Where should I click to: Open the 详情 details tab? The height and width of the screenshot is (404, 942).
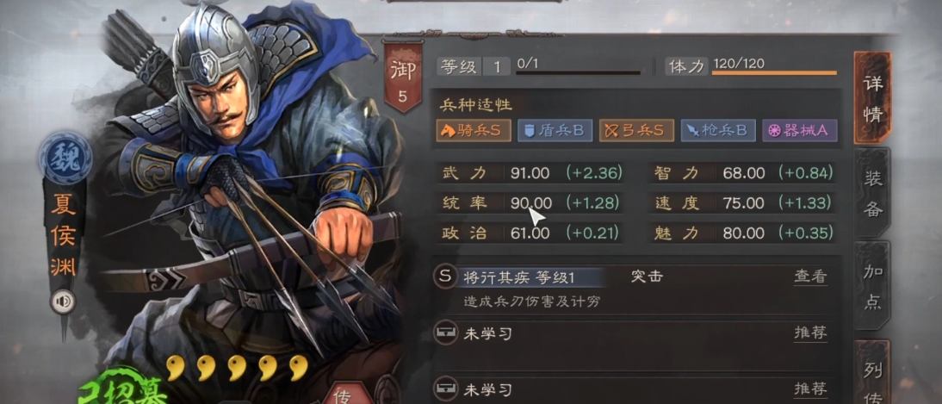873,98
